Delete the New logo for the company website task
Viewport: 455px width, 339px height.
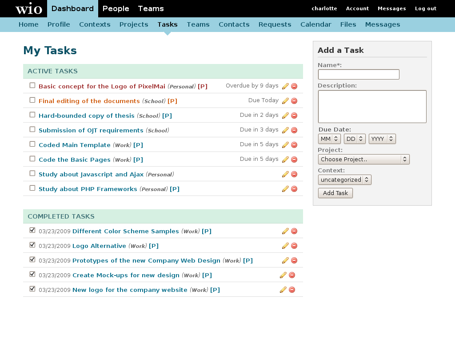tap(292, 290)
